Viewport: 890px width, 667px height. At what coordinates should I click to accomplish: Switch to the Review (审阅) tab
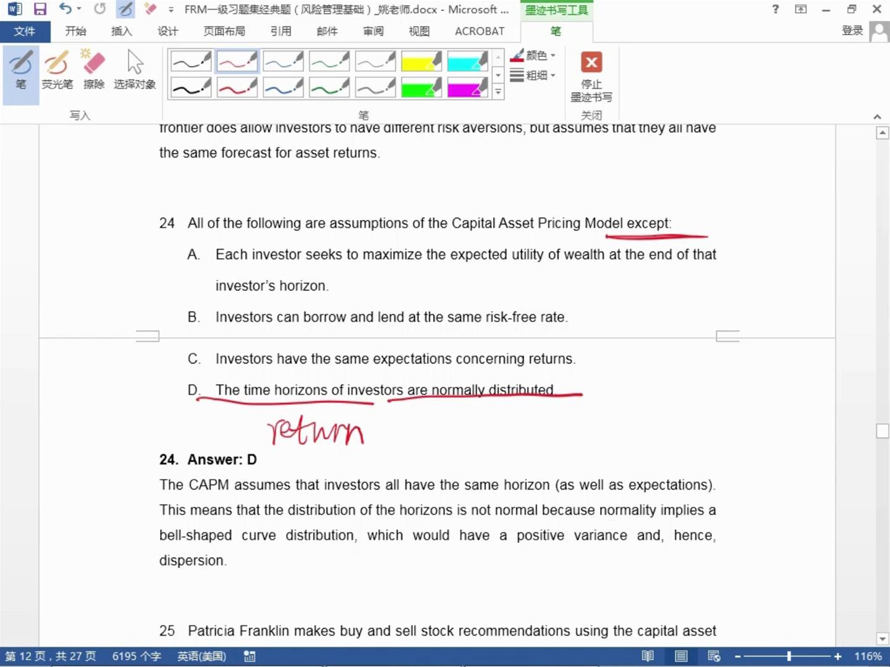point(373,31)
